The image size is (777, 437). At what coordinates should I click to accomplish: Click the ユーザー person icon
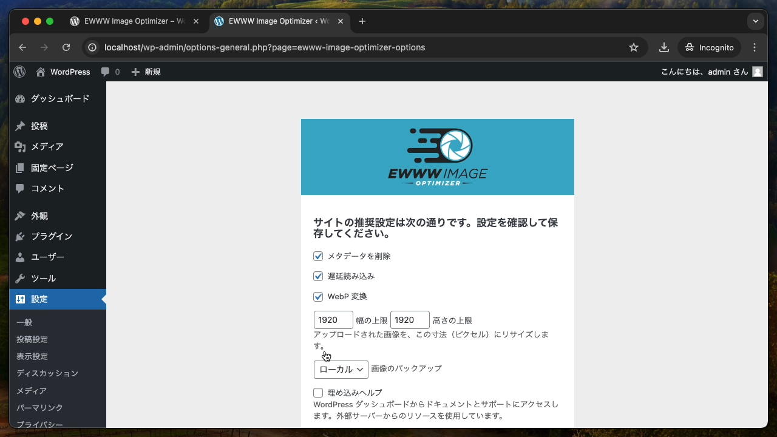pyautogui.click(x=20, y=257)
